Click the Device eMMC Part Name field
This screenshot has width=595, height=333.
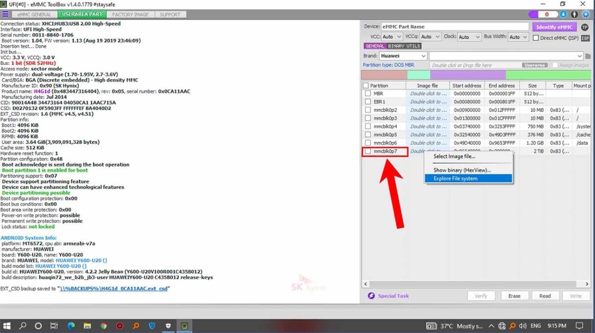click(x=455, y=27)
